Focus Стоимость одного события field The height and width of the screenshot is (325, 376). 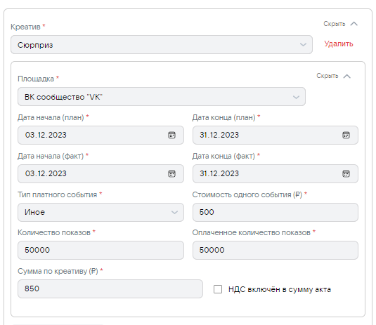[x=275, y=212]
